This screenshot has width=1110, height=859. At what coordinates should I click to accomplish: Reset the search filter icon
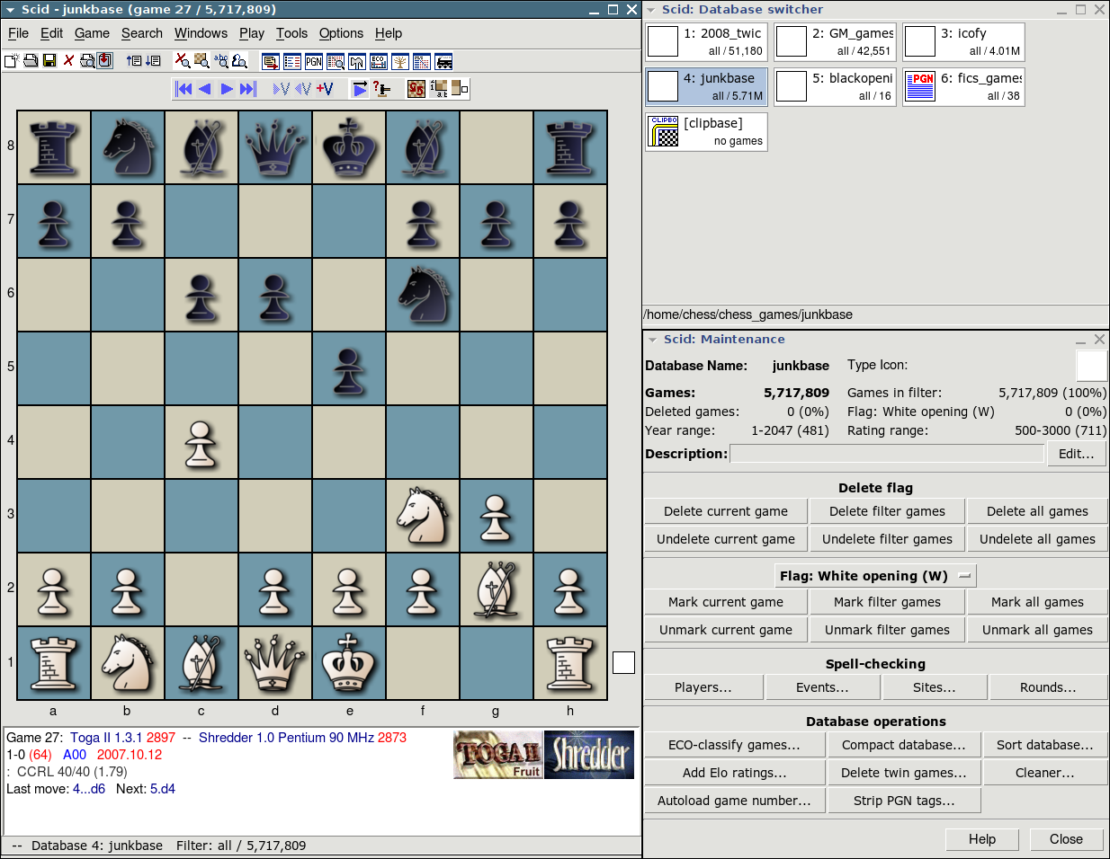(182, 61)
